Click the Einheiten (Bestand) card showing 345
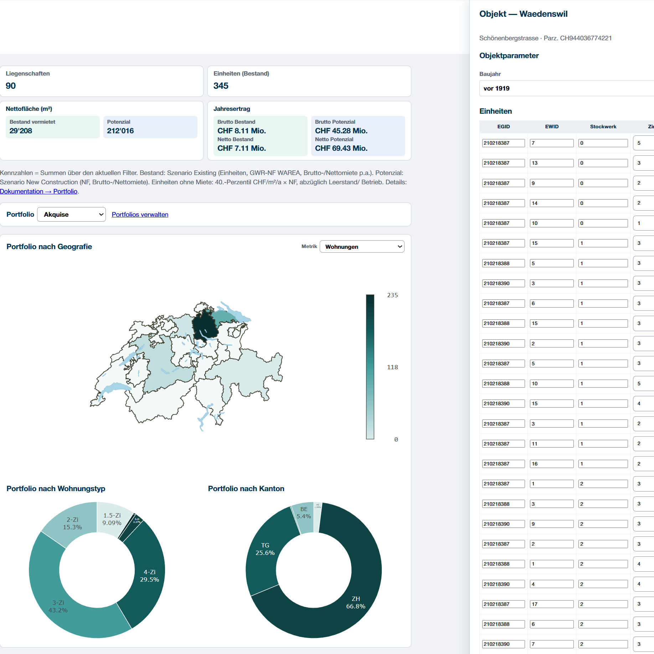Viewport: 654px width, 654px height. (x=309, y=81)
